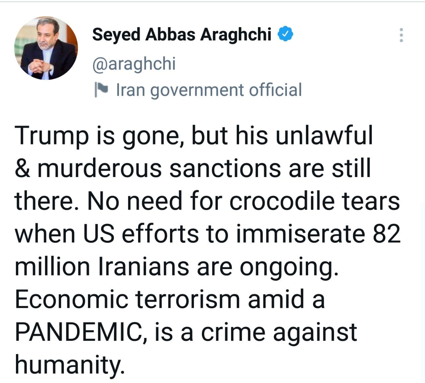Click the word unlawful in the tweet
The height and width of the screenshot is (383, 425).
coord(324,136)
